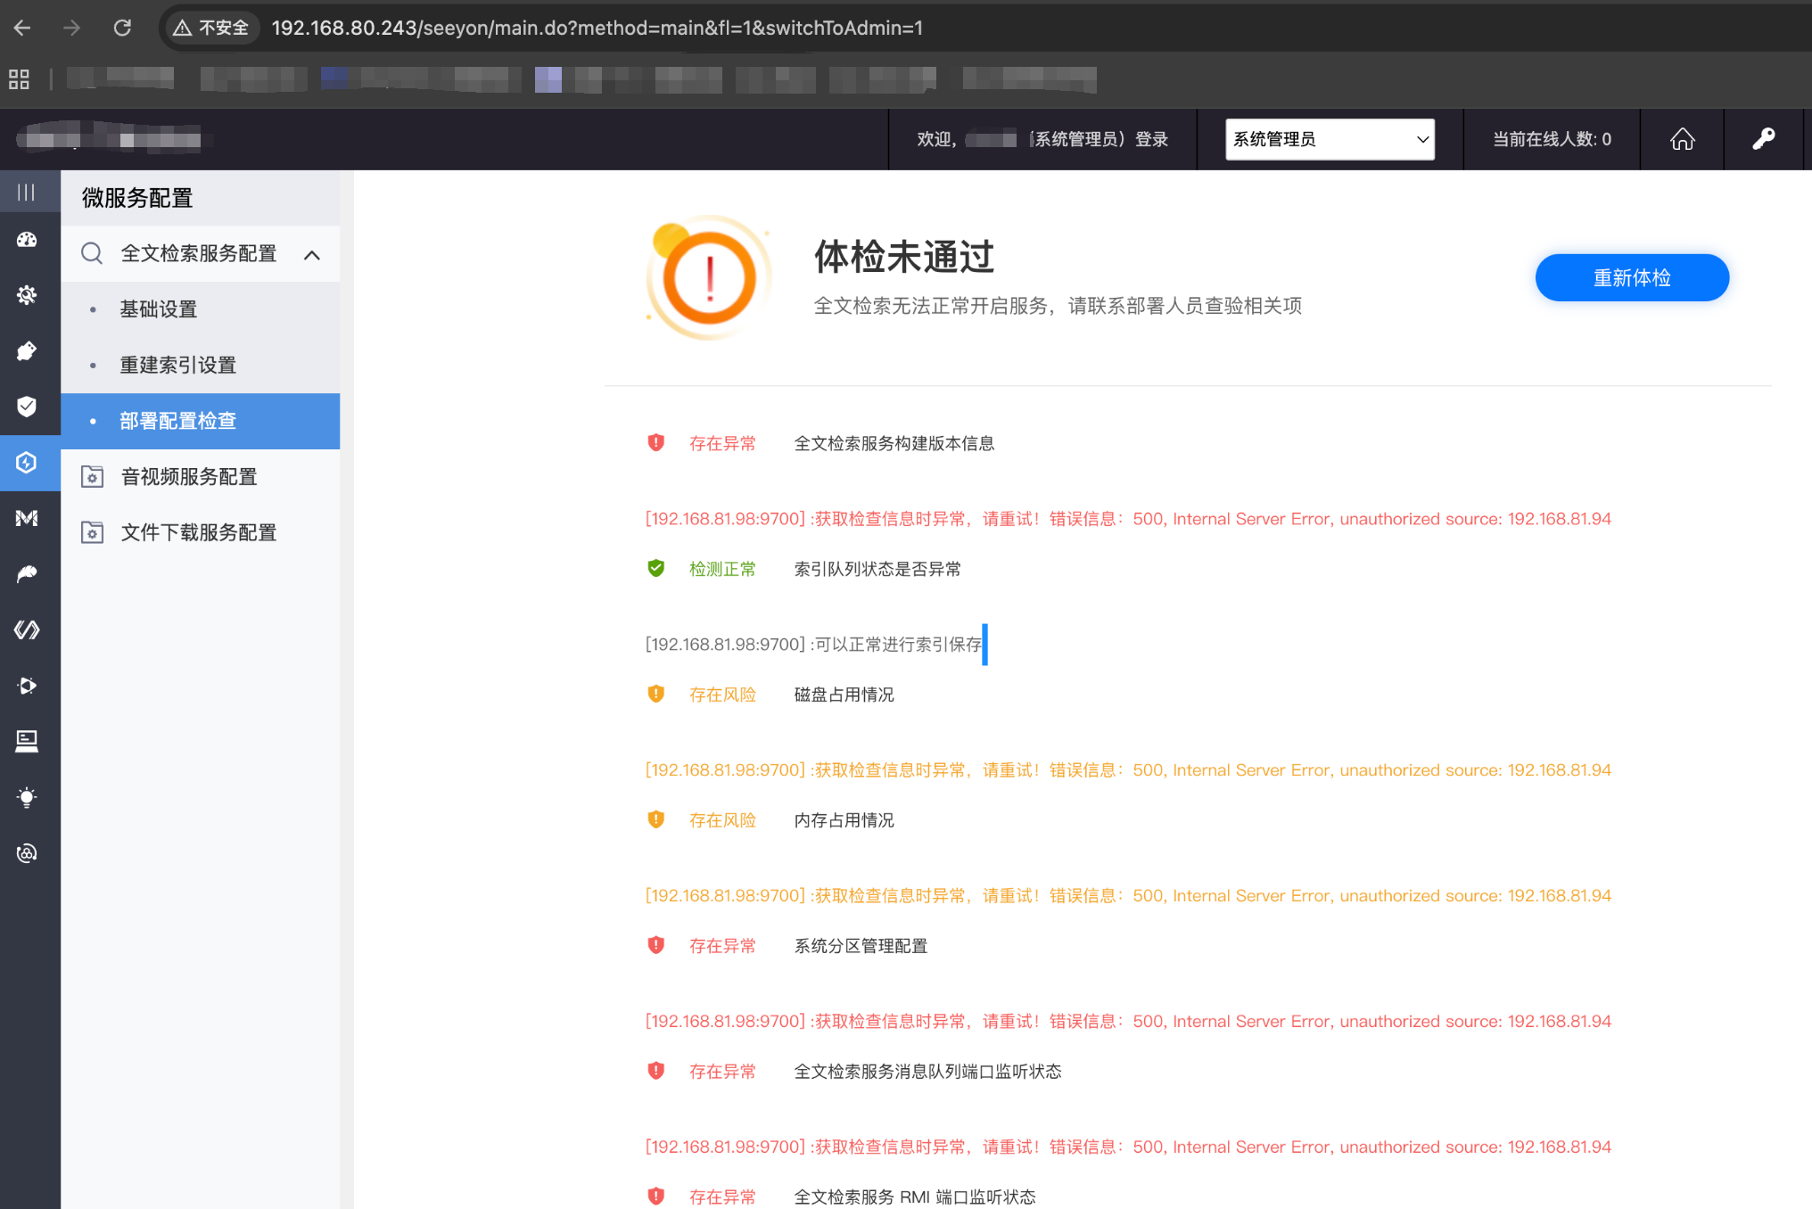Click the 重新体检 button
Image resolution: width=1812 pixels, height=1209 pixels.
click(1632, 278)
